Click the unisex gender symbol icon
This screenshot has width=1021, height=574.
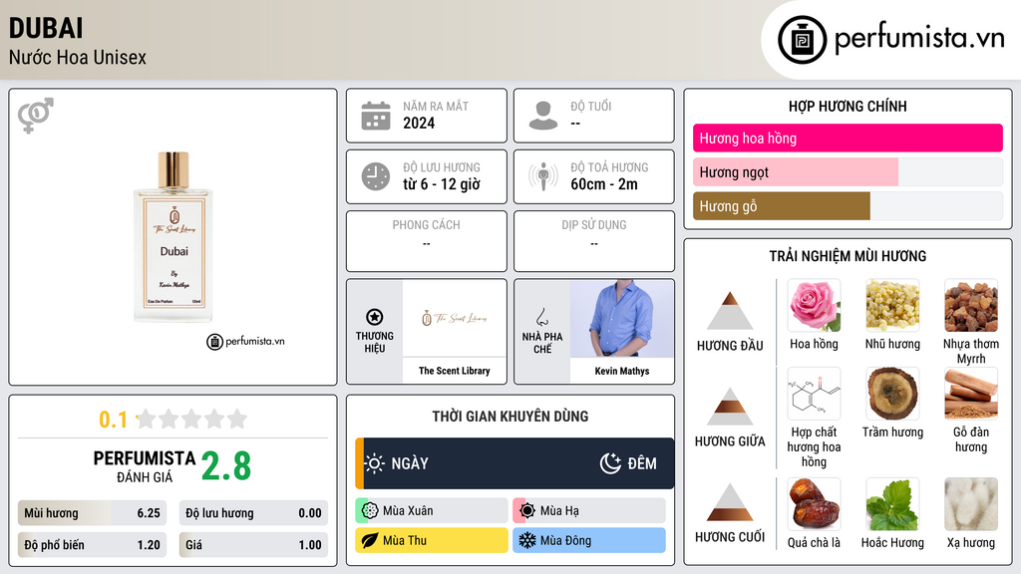tap(36, 116)
